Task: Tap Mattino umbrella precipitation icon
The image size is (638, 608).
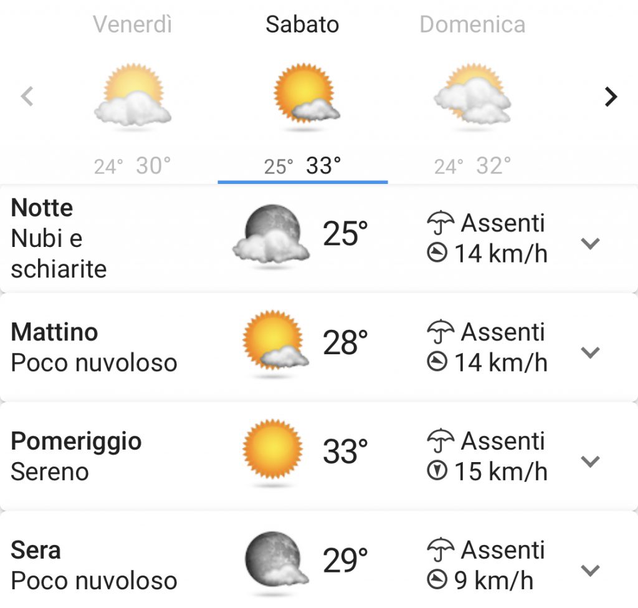Action: point(440,332)
